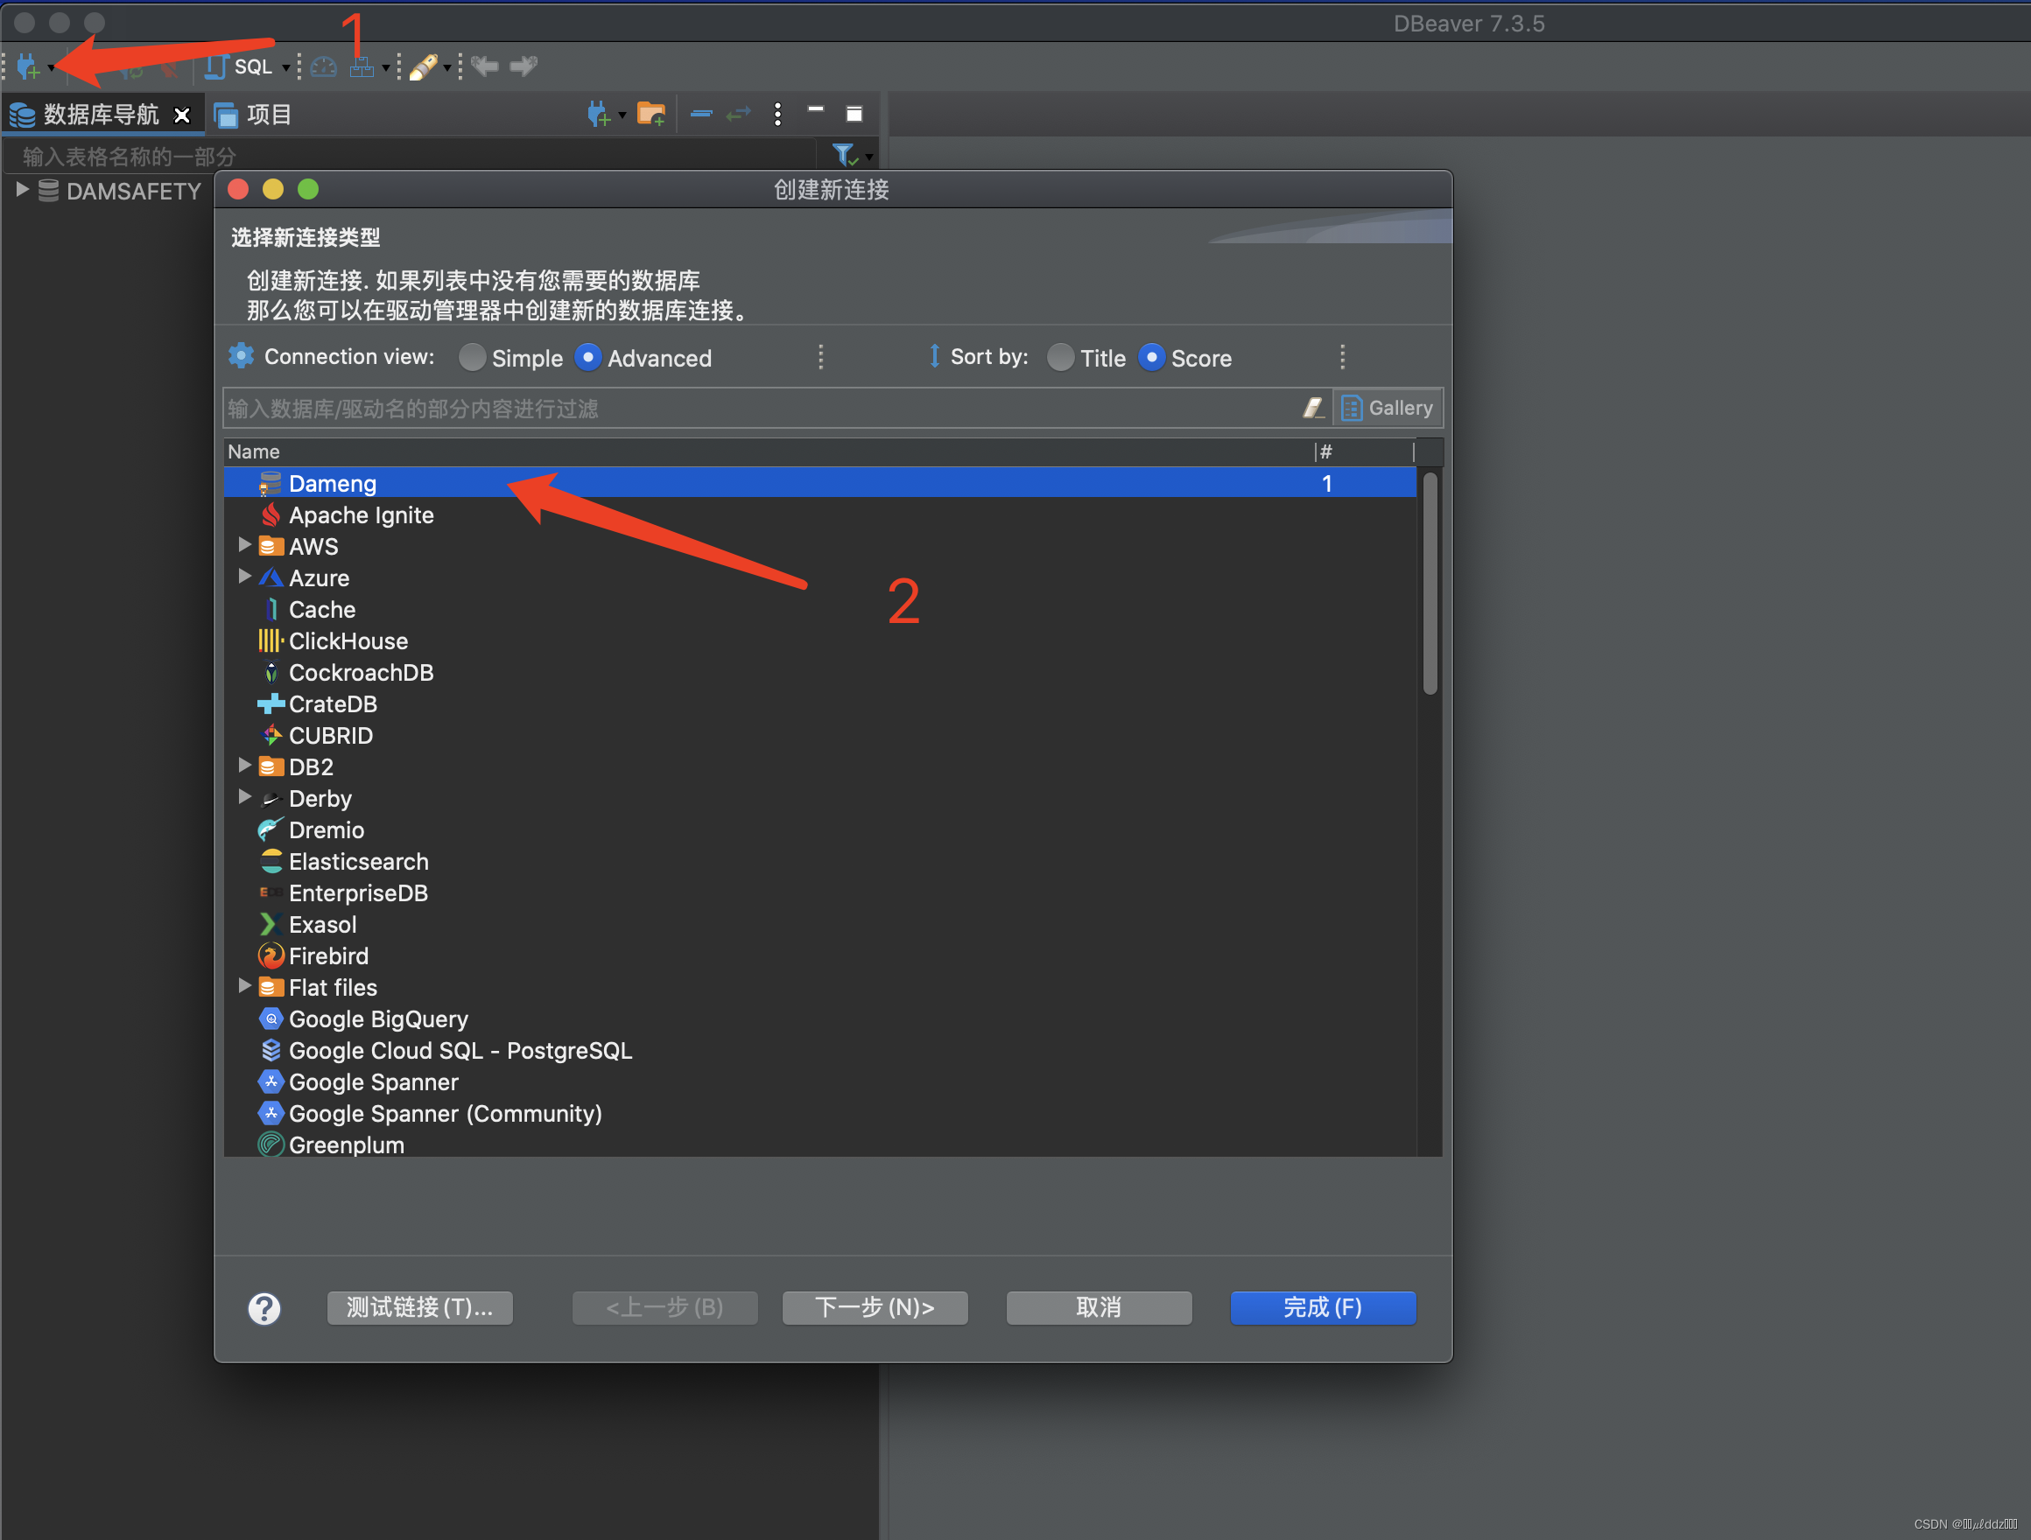
Task: Close the 数据库导航 tab
Action: [x=182, y=115]
